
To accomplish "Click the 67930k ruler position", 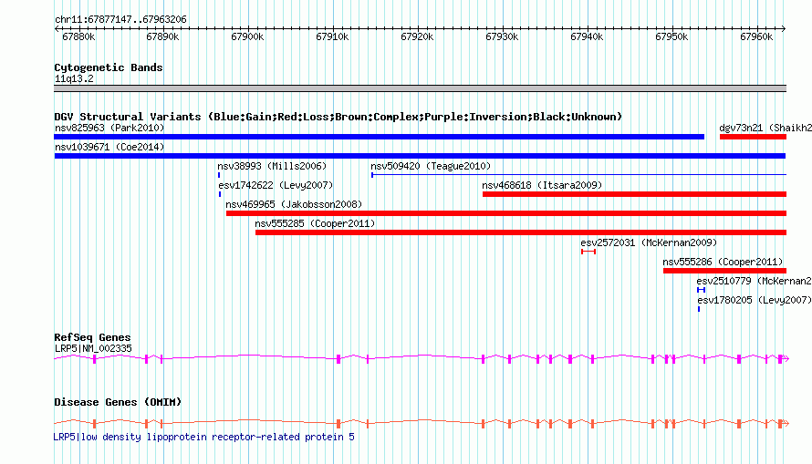I will pos(502,36).
